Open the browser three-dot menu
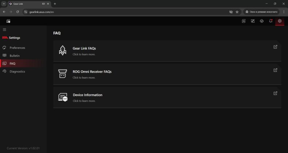The width and height of the screenshot is (288, 153). 284,12
